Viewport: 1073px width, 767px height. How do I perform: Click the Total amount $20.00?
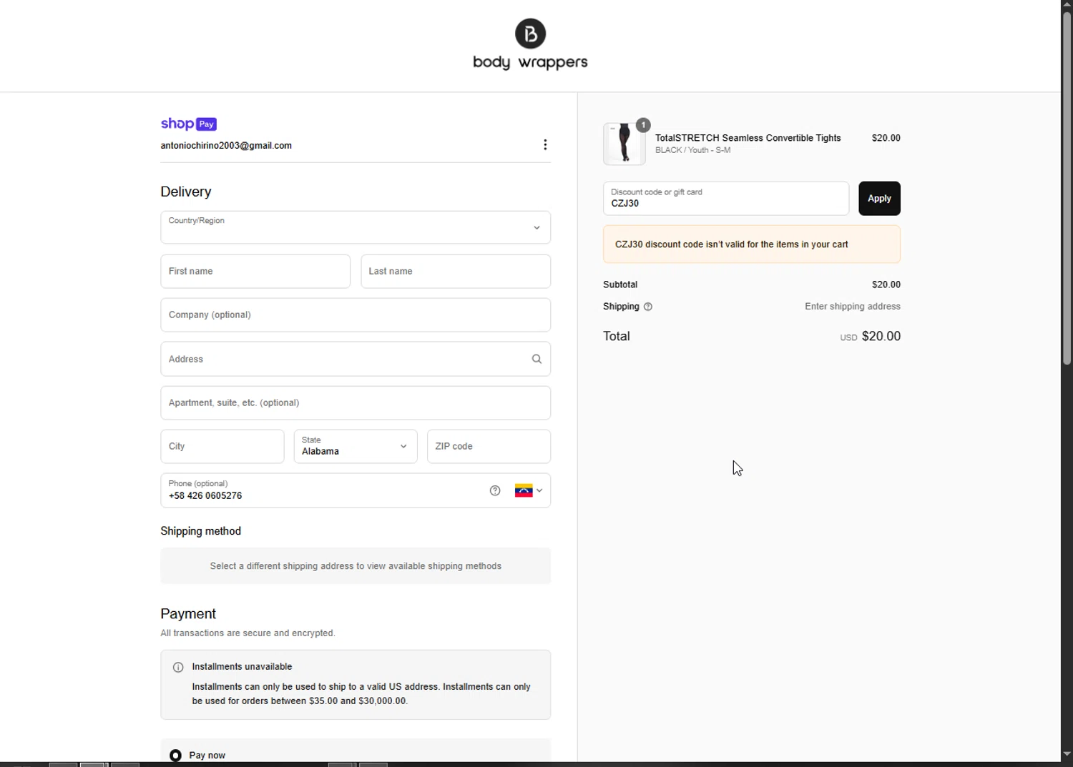pos(881,336)
